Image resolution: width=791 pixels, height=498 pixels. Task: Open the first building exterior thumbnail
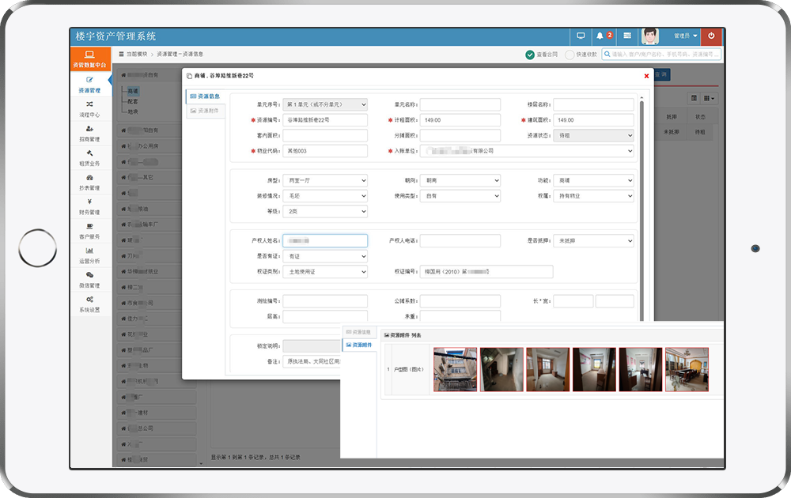455,369
